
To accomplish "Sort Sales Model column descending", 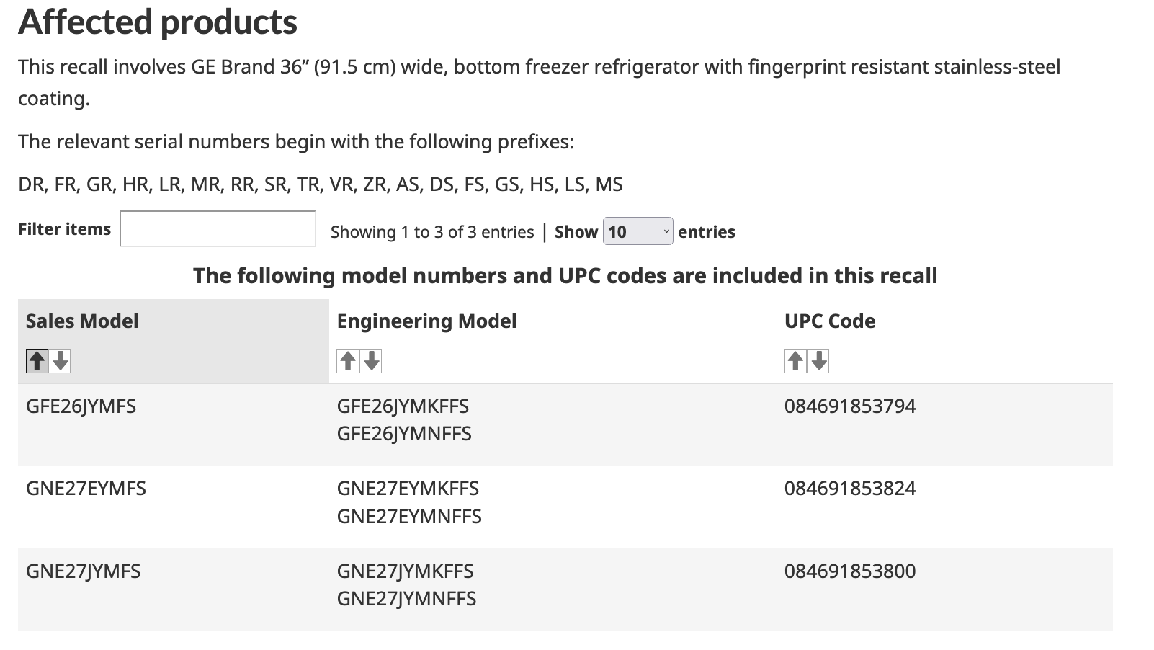I will click(x=61, y=360).
